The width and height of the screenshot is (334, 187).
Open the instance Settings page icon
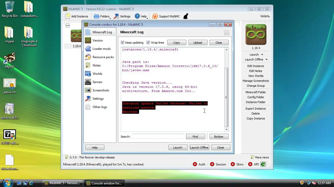[88, 99]
